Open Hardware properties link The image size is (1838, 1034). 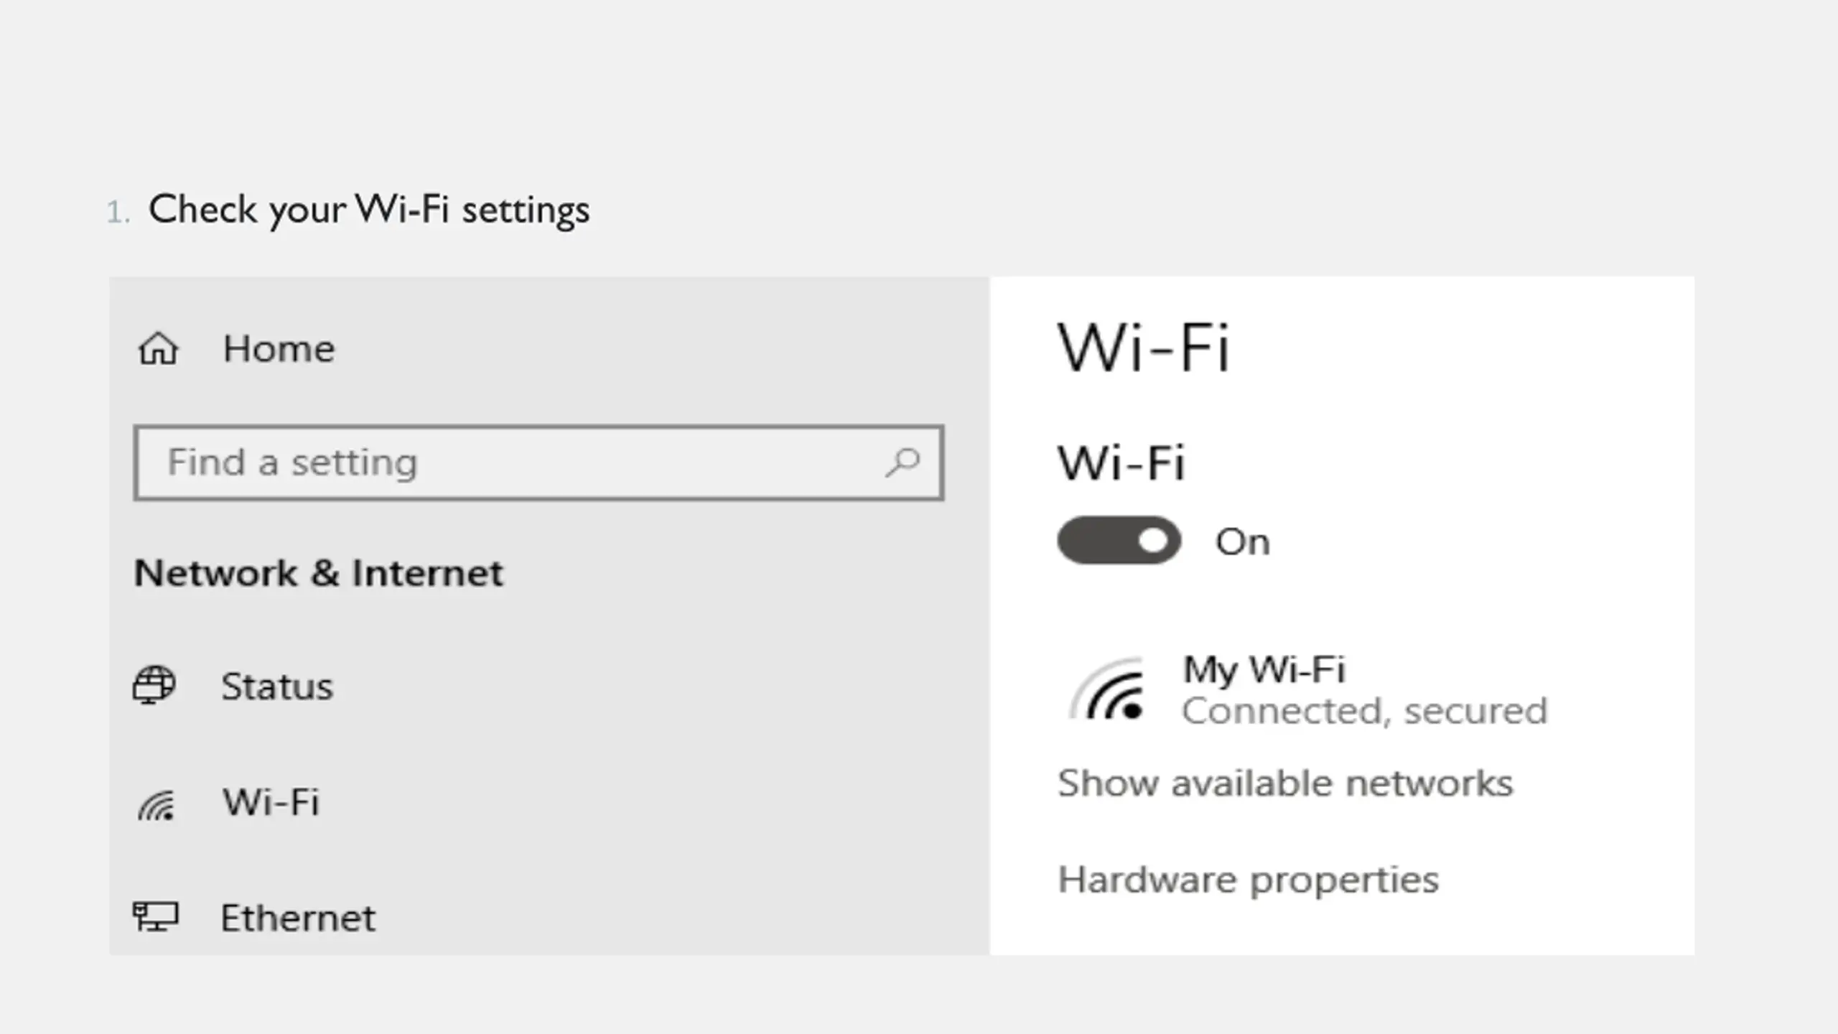pyautogui.click(x=1249, y=880)
